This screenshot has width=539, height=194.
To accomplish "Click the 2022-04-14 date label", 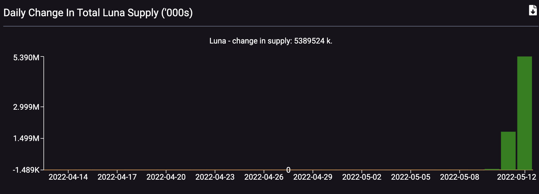I will 68,177.
